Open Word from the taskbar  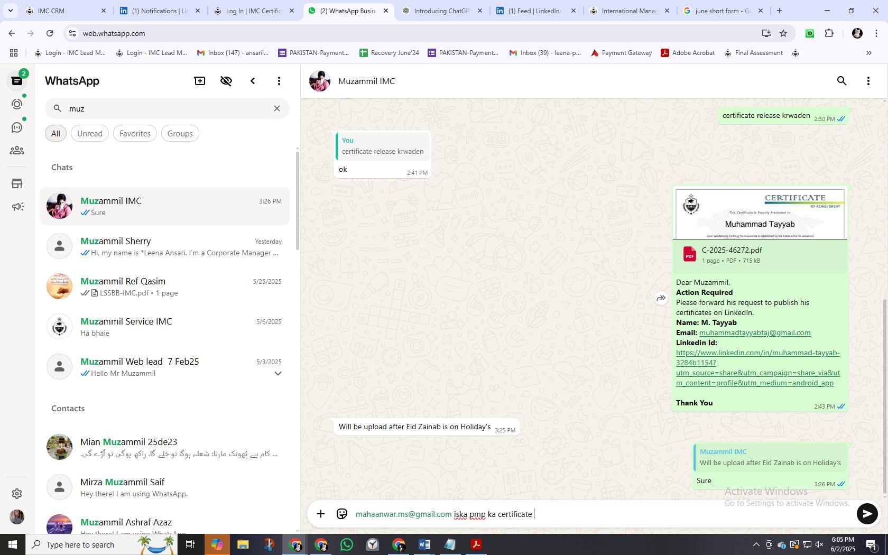424,544
